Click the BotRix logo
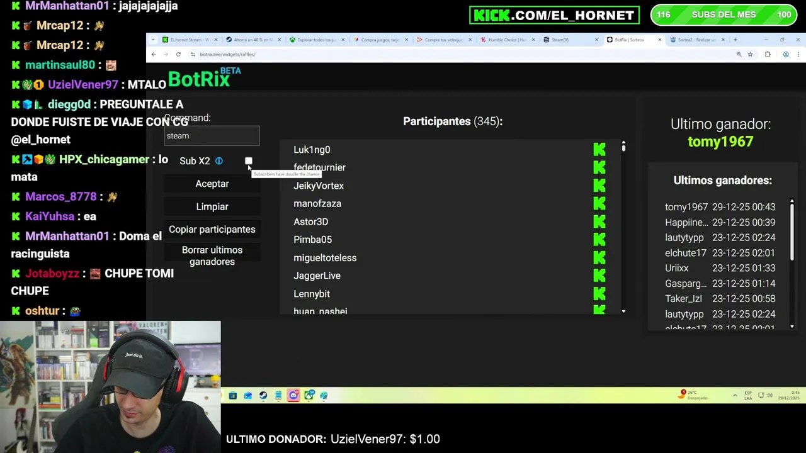 [204, 77]
